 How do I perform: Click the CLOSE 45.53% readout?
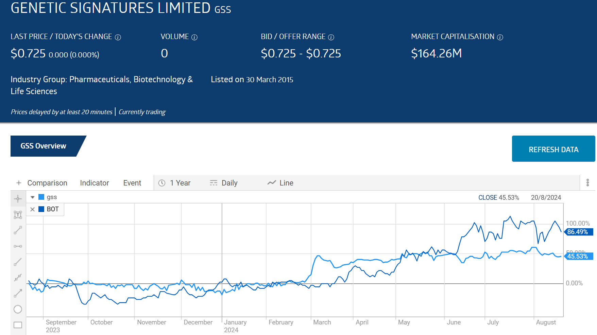pos(499,198)
